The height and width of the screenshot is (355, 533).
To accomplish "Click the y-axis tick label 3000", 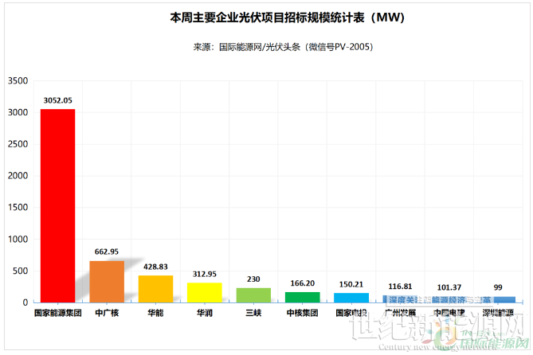I will (x=18, y=112).
